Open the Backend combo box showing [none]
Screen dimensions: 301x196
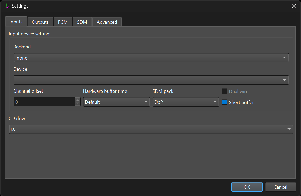coord(151,58)
